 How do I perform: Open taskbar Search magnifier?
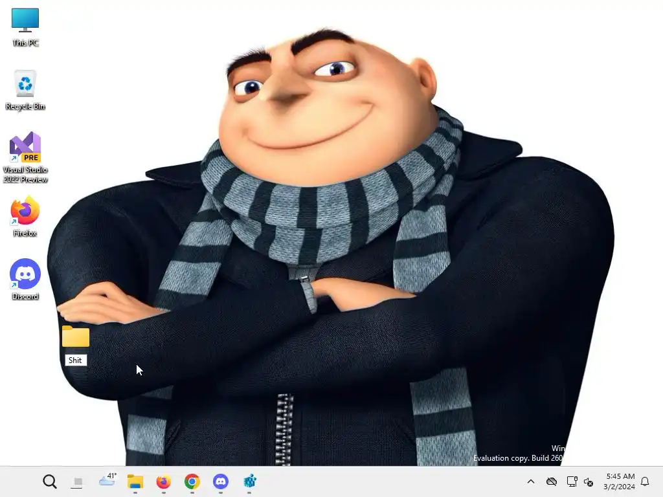[49, 481]
